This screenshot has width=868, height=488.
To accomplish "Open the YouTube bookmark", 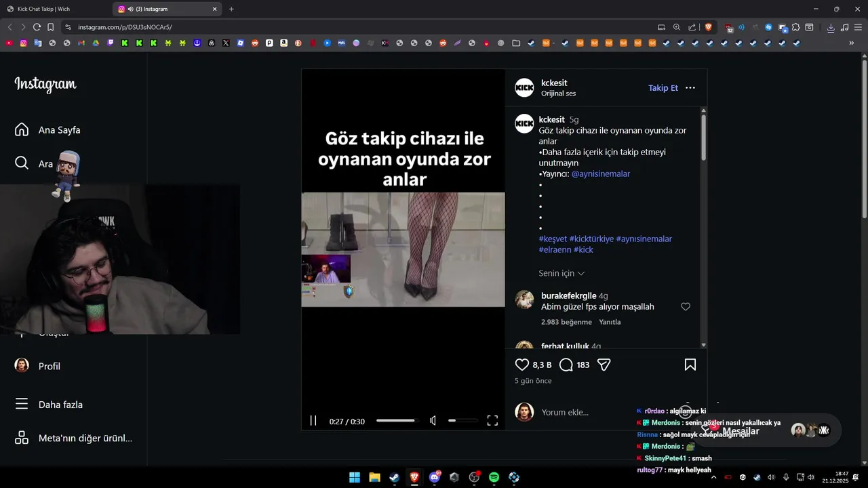I will tap(9, 43).
